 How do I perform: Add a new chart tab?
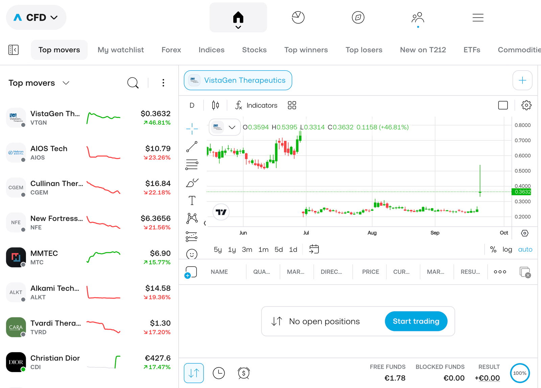tap(522, 80)
